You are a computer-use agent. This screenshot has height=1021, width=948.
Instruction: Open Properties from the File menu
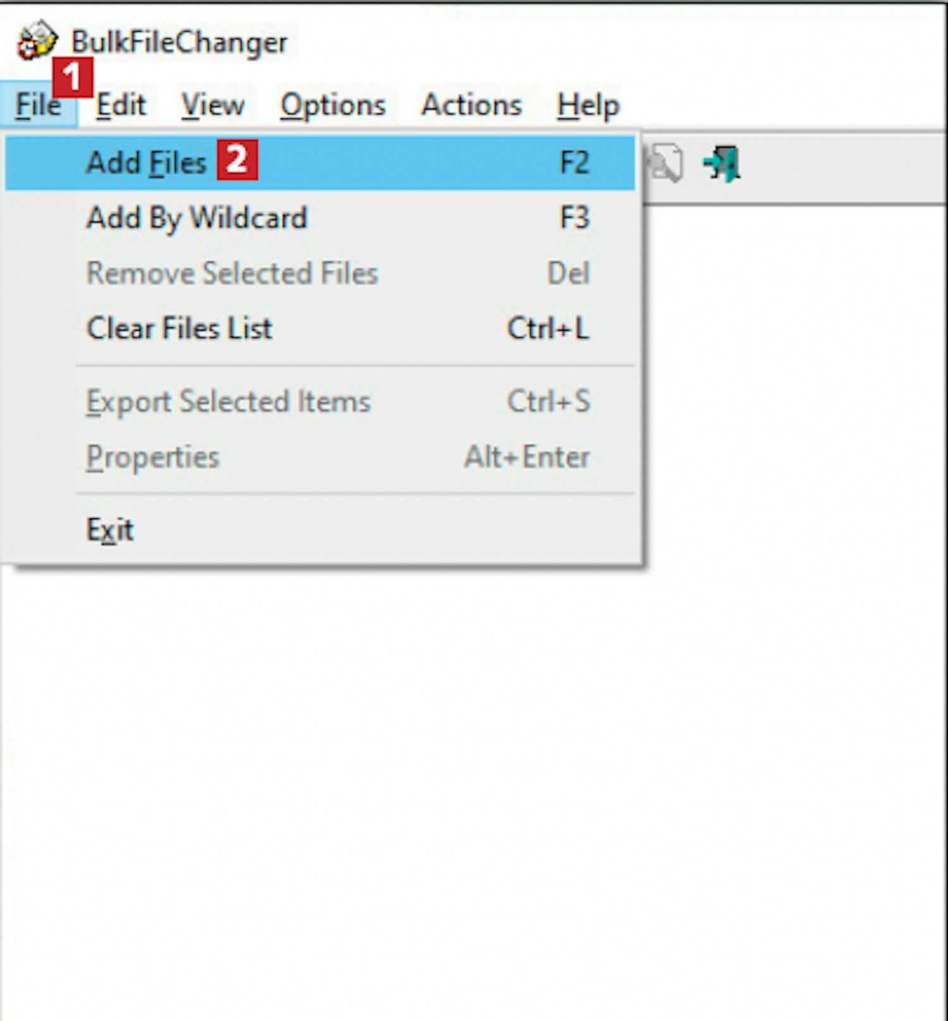(x=320, y=456)
